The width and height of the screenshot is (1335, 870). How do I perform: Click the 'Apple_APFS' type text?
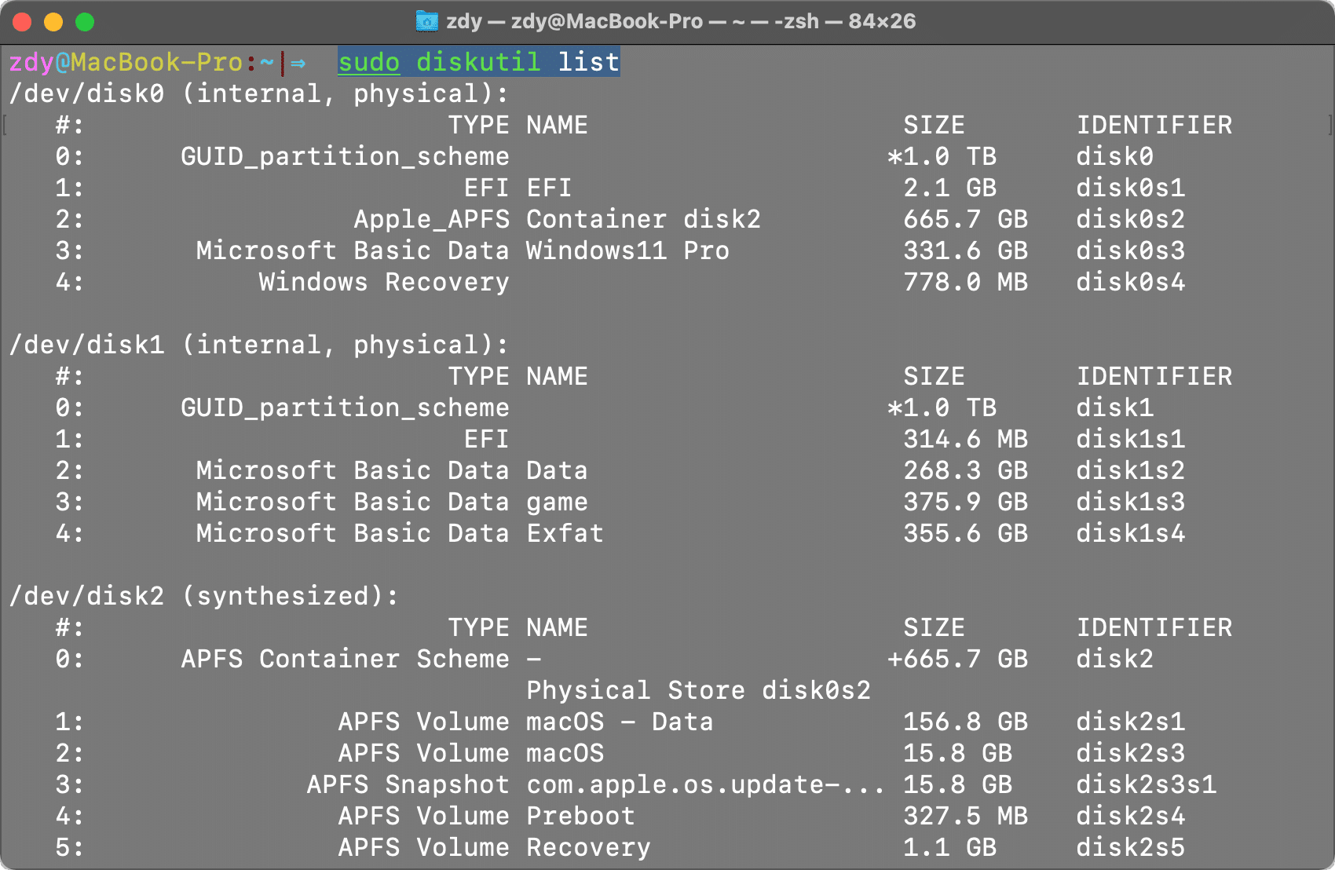[x=432, y=220]
